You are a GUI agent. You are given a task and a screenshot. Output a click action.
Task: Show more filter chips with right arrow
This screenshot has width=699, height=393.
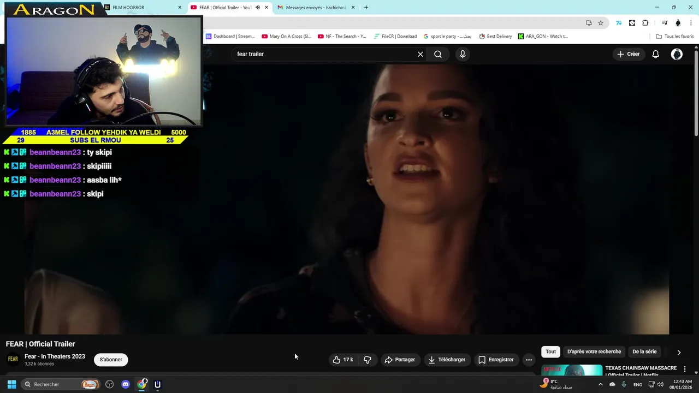(x=679, y=352)
